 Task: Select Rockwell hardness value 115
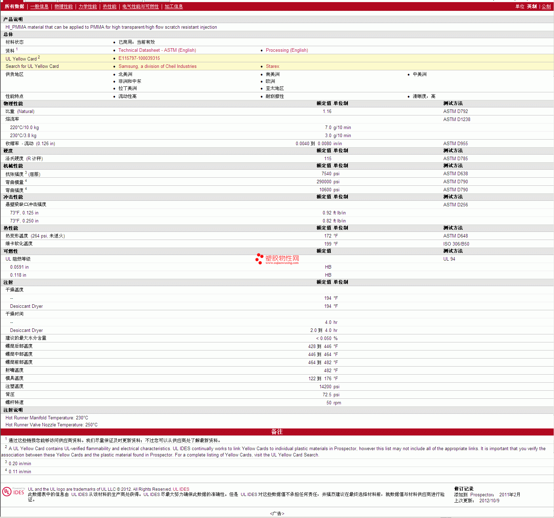[x=328, y=158]
